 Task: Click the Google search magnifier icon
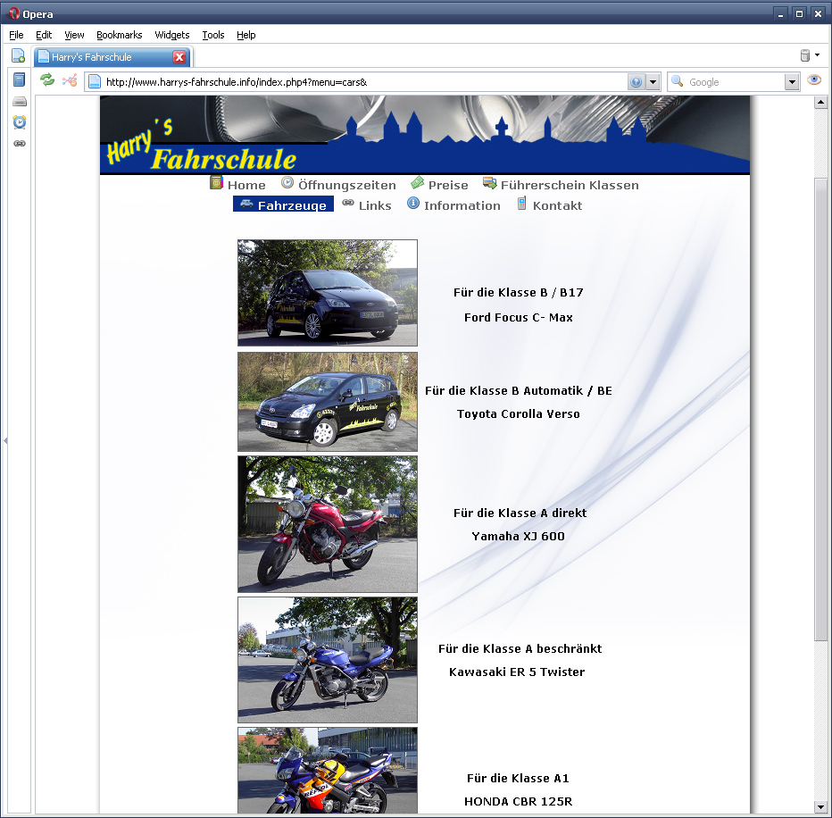tap(677, 81)
